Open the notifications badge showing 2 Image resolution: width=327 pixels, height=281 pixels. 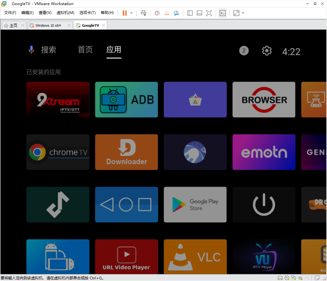[x=244, y=51]
